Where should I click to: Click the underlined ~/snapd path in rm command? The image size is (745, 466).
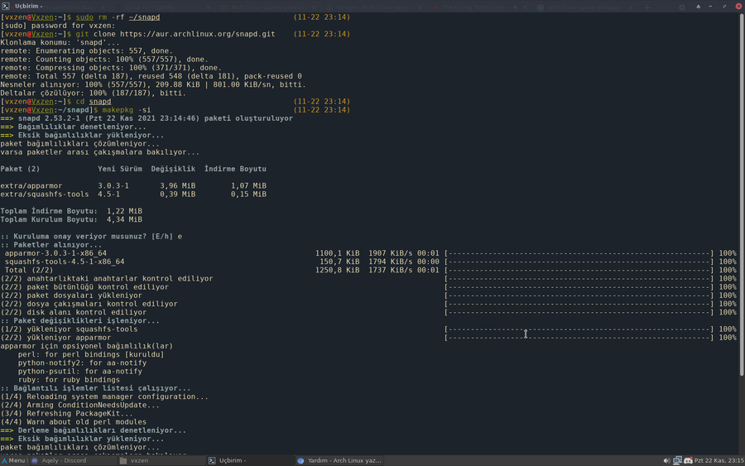pyautogui.click(x=144, y=17)
